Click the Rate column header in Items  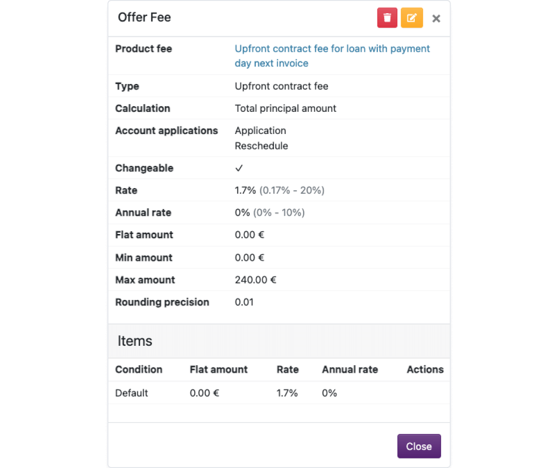(287, 369)
